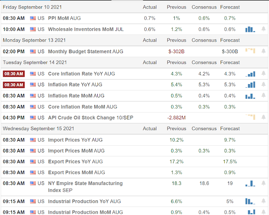Viewport: 269px width, 215px height.
Task: Open the Inflation Rate MoM chart icon
Action: pyautogui.click(x=250, y=96)
